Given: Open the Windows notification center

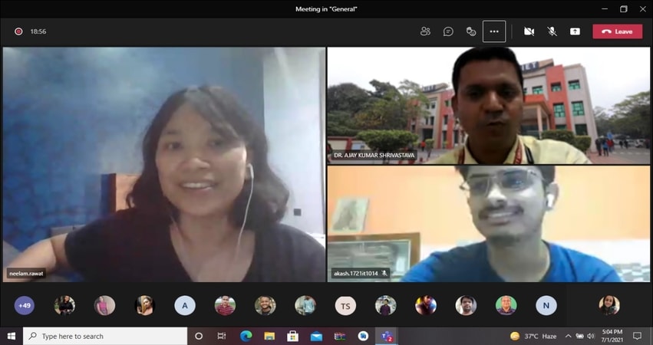Looking at the screenshot, I should 638,336.
